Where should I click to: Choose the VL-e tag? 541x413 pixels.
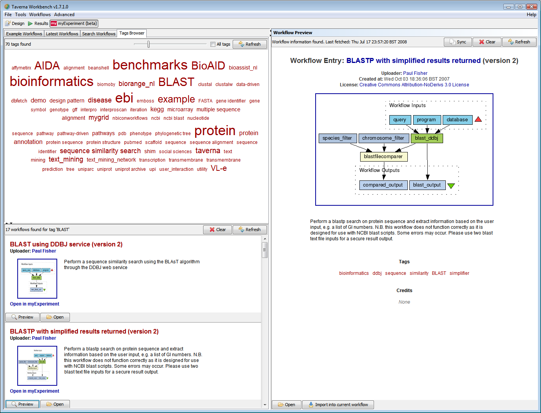219,168
